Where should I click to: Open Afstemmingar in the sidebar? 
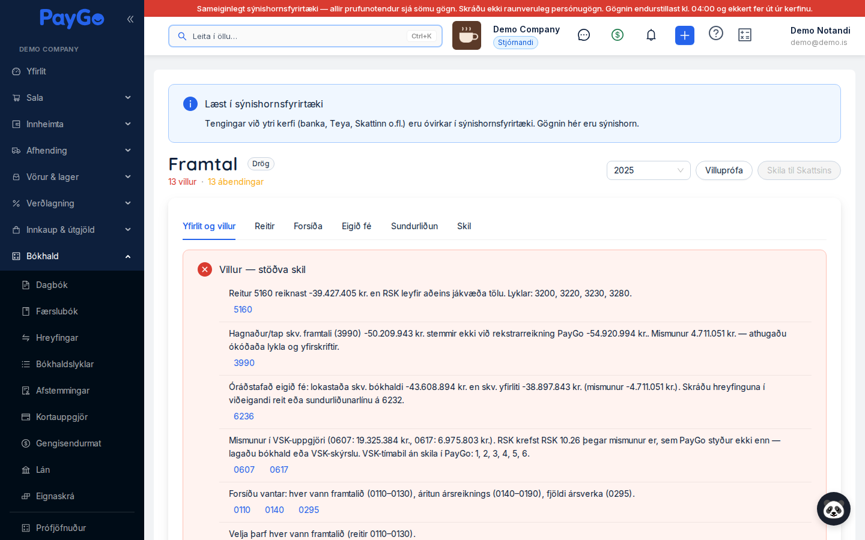(72, 391)
